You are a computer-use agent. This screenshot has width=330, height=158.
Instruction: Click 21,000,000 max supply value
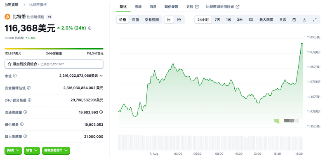tap(94, 137)
